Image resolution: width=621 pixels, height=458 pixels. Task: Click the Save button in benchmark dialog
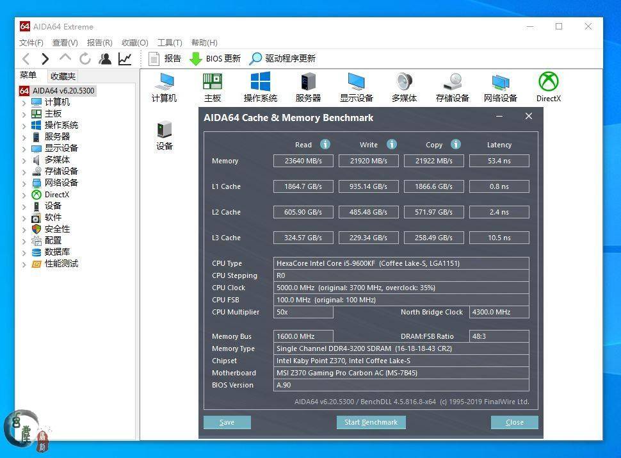click(227, 422)
